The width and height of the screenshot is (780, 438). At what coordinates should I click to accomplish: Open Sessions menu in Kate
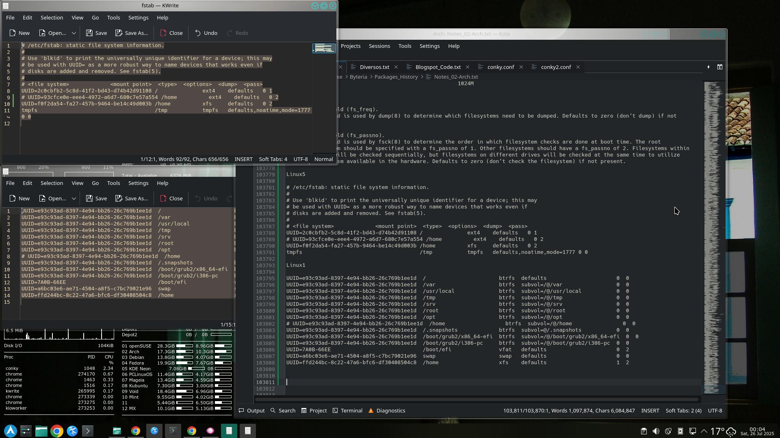point(379,46)
